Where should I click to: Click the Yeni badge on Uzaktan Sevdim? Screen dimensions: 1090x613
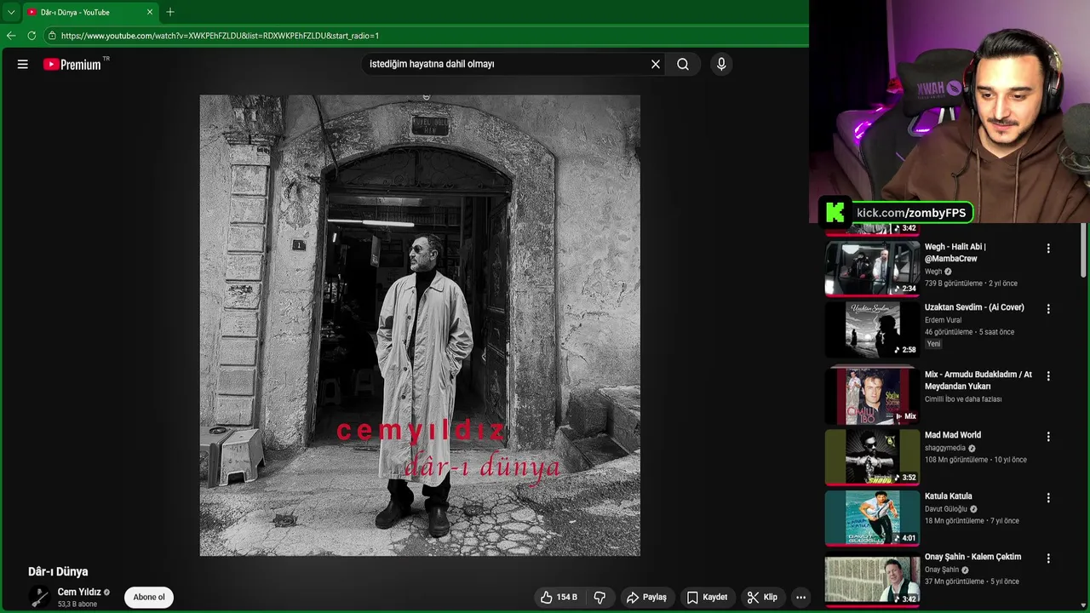point(934,344)
